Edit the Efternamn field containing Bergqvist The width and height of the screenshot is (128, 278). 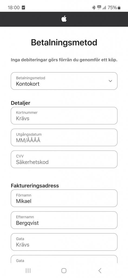click(64, 220)
